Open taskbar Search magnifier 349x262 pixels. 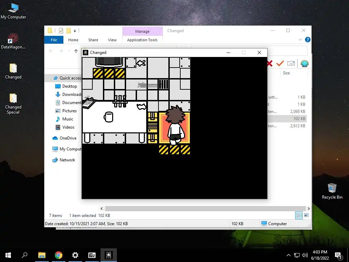click(25, 255)
